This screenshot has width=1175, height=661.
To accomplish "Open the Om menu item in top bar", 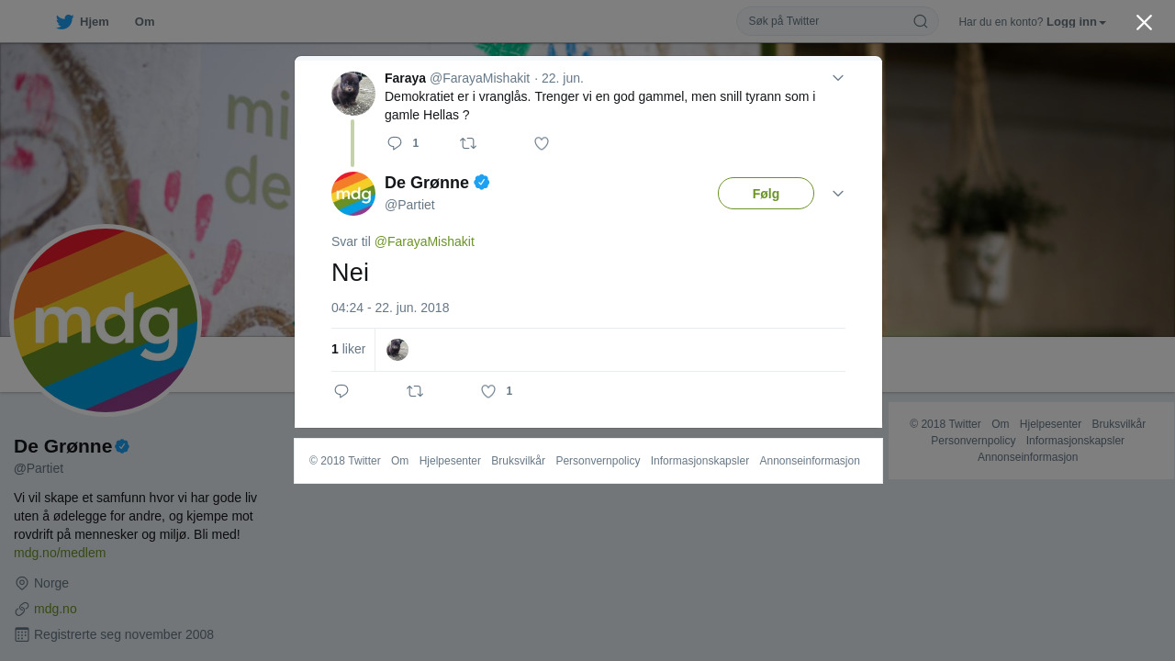I will coord(144,22).
